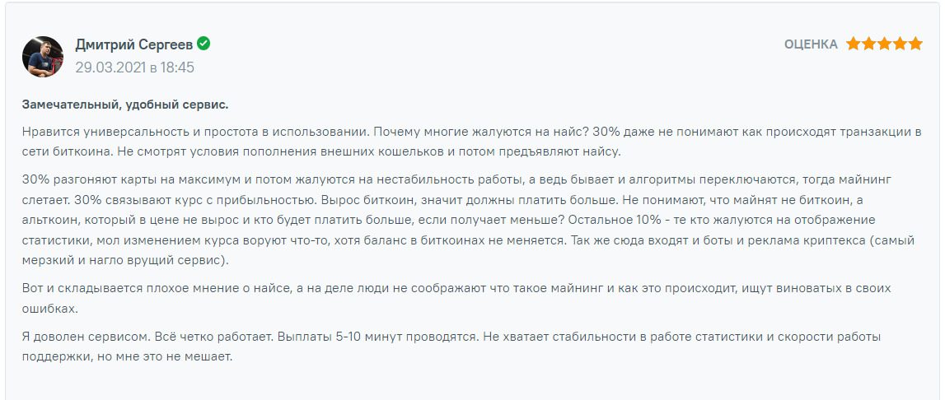Click the third rating star
The height and width of the screenshot is (400, 945).
(x=884, y=44)
